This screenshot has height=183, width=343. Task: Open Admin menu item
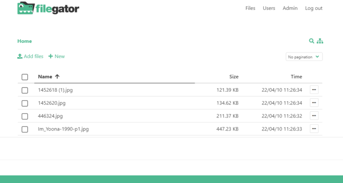pos(290,8)
